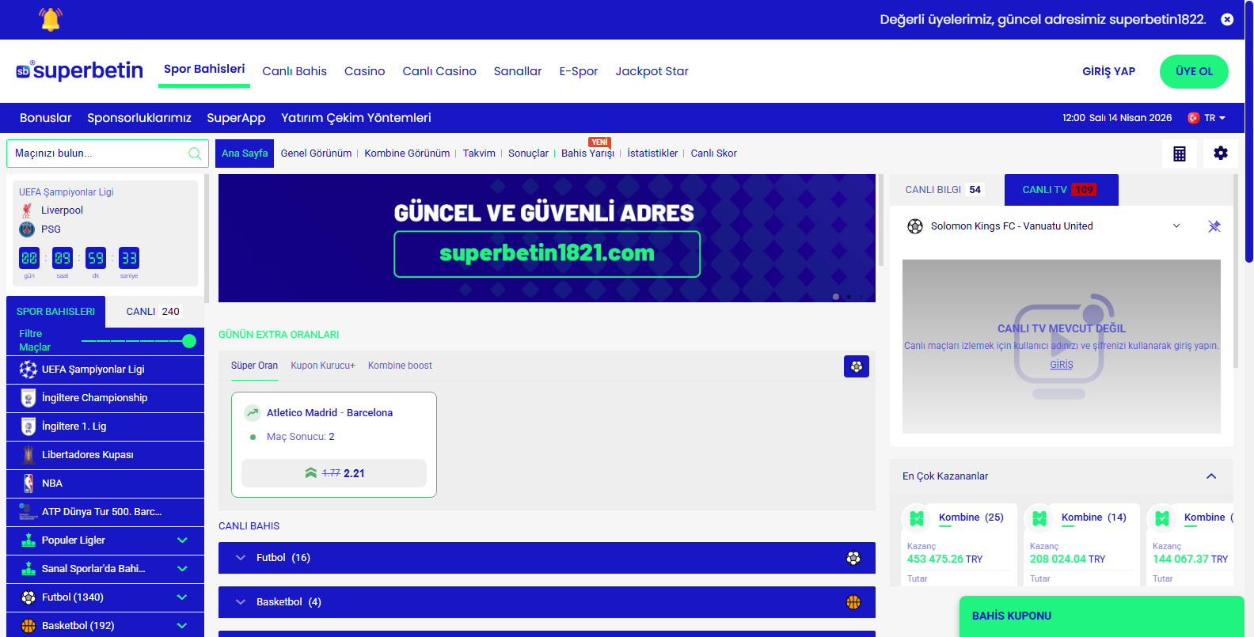
Task: Click the Populer Ligler podium icon
Action: 28,540
